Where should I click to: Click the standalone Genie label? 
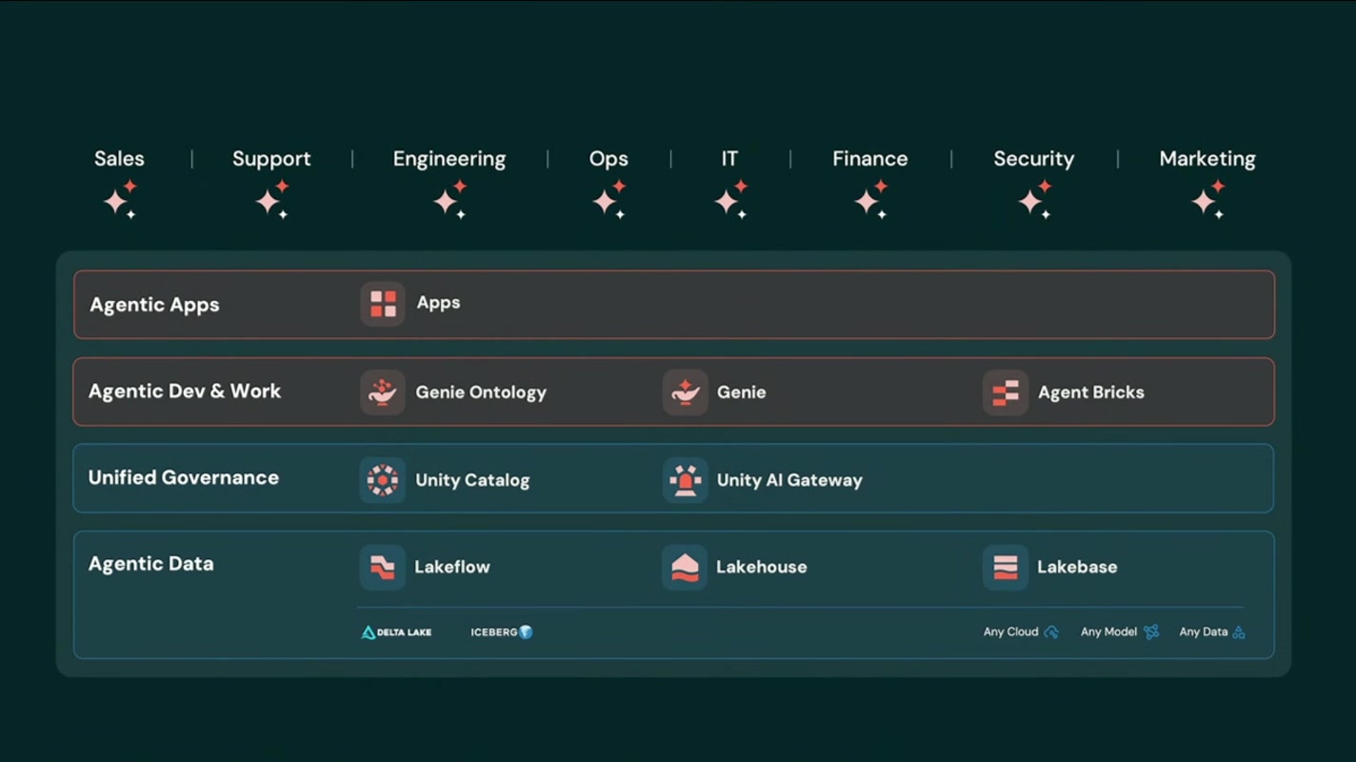(x=742, y=392)
